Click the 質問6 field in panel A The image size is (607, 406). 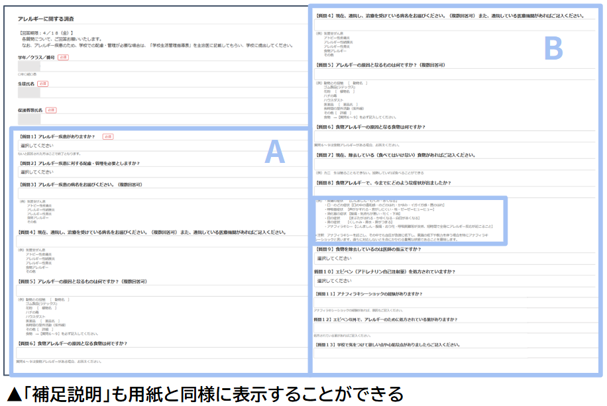(162, 352)
